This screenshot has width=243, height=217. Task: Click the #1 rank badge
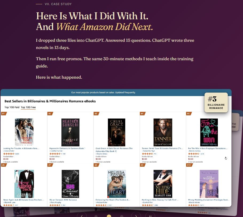pos(4,113)
